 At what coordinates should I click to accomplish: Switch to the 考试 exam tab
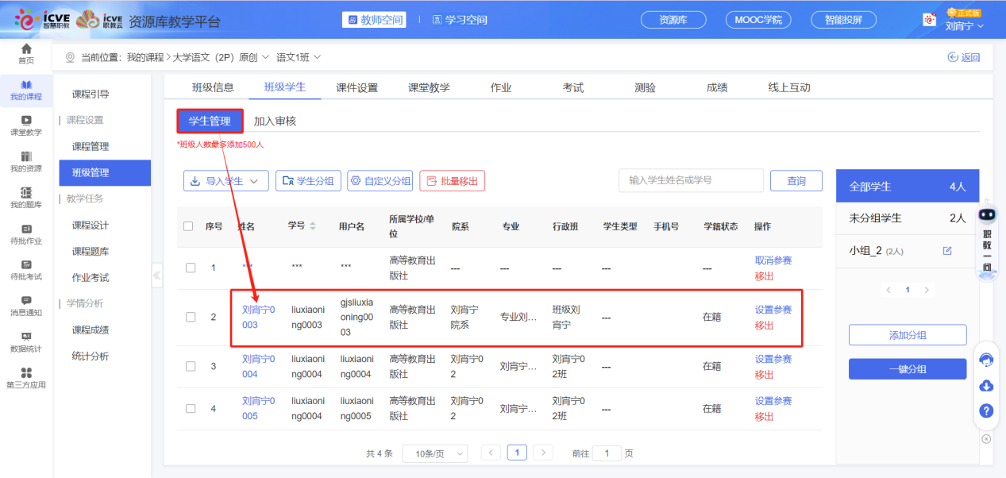click(572, 87)
